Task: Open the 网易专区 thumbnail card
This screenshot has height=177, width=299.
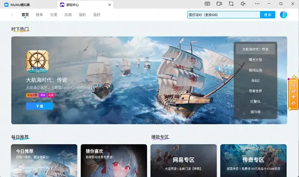Action: (184, 160)
